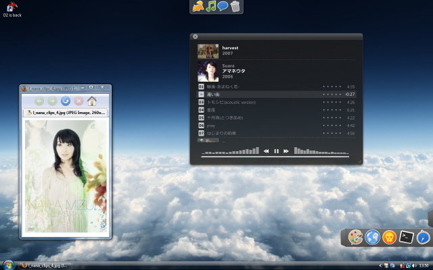Image resolution: width=433 pixels, height=270 pixels.
Task: Click the tray icon with red X
Action: [402, 265]
